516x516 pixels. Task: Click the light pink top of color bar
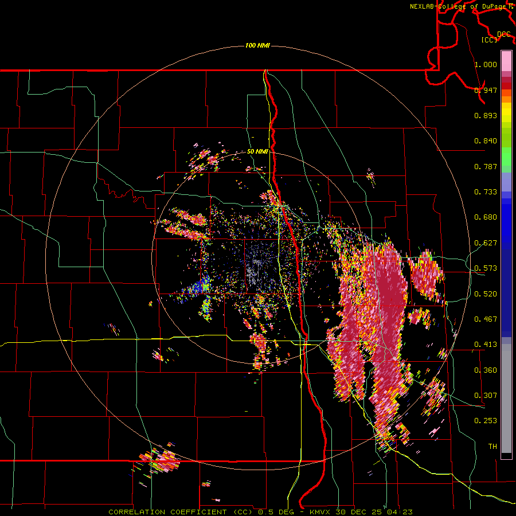click(x=506, y=61)
